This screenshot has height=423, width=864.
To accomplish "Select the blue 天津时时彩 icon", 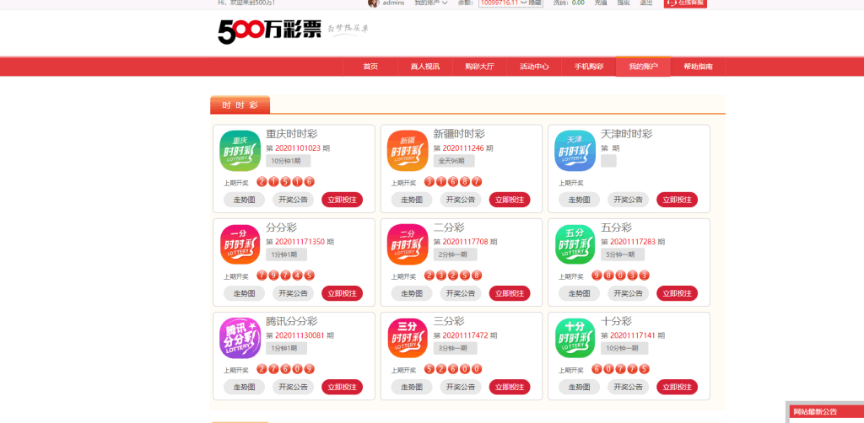I will (x=575, y=151).
